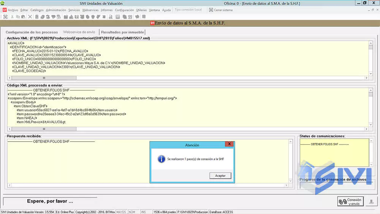Click the last icon on the toolbar
This screenshot has width=380, height=214.
(x=144, y=17)
